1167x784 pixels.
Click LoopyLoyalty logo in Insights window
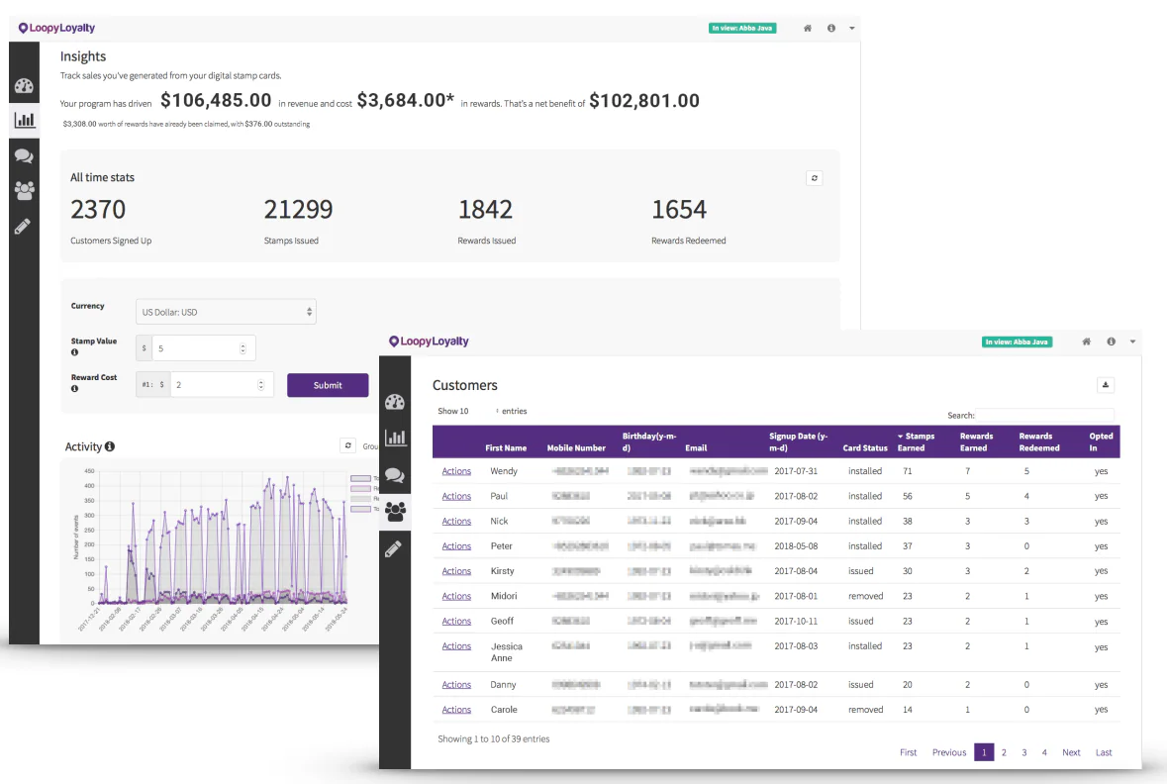(x=56, y=29)
